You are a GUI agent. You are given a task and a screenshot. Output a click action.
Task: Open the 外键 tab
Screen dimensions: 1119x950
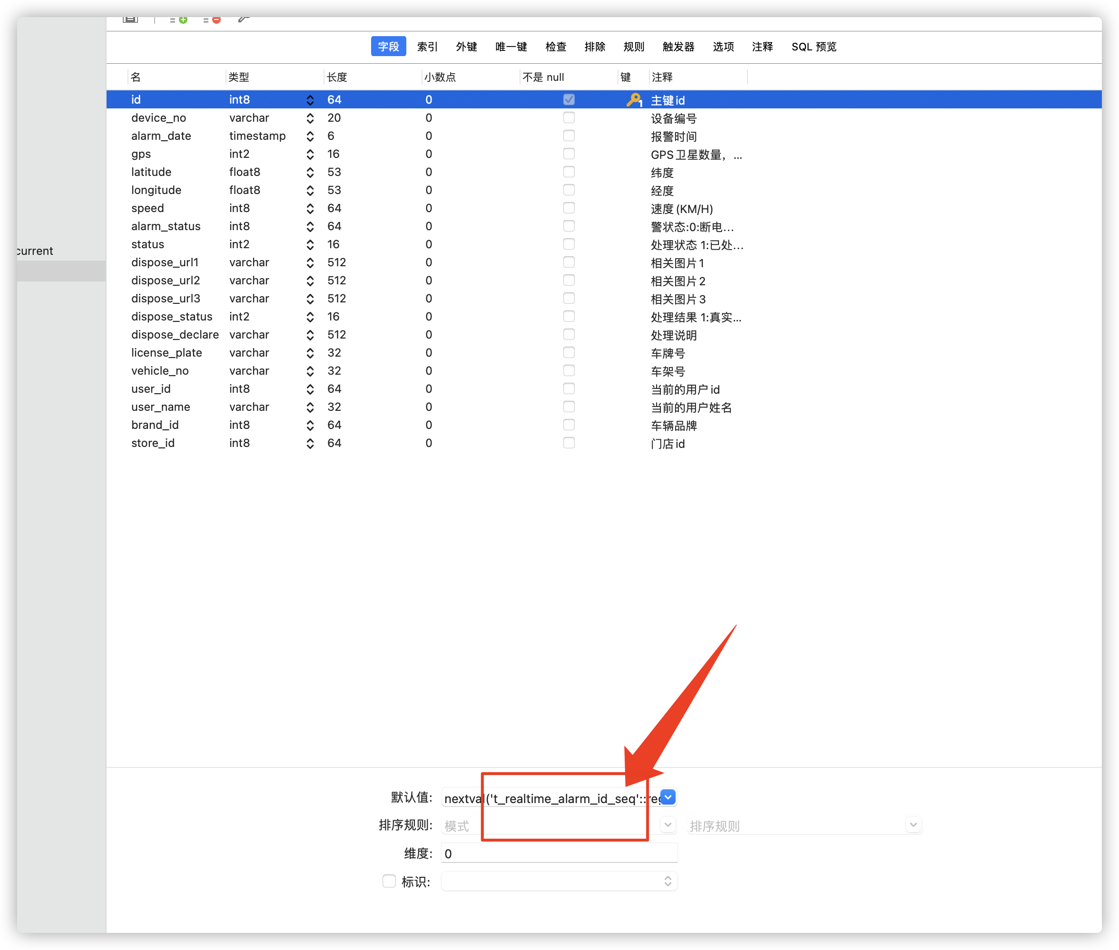pyautogui.click(x=467, y=47)
